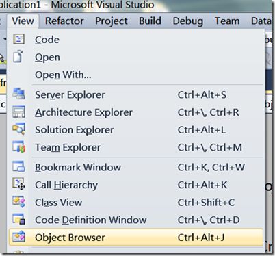Open the Debug menu
Viewport: 275px width, 256px height.
pos(188,21)
